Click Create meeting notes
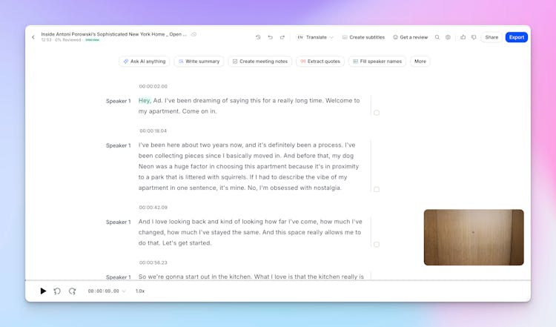556x327 pixels. coord(260,62)
